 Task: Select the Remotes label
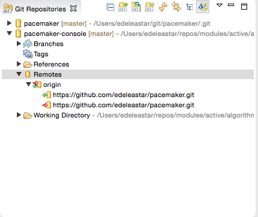(x=48, y=74)
